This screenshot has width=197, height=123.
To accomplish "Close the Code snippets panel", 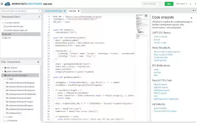I will 191,18.
